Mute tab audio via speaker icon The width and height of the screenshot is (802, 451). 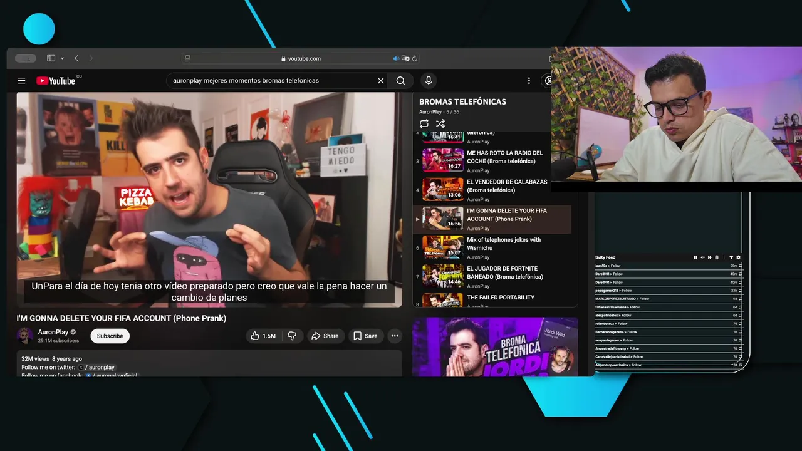[396, 58]
